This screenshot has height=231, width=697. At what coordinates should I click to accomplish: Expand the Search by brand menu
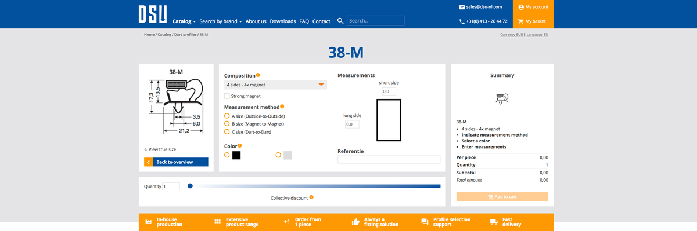pyautogui.click(x=221, y=21)
